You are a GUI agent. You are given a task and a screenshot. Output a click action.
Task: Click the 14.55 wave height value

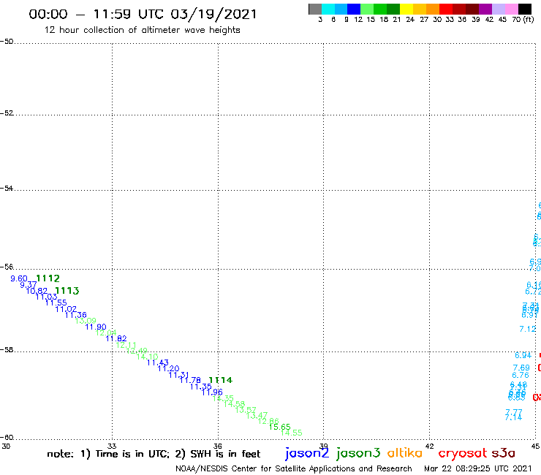point(291,433)
